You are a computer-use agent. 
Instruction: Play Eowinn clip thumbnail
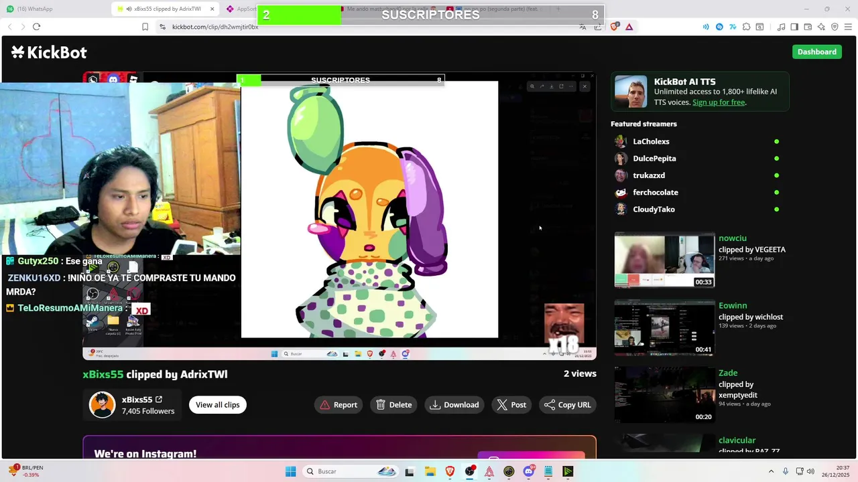pos(664,327)
